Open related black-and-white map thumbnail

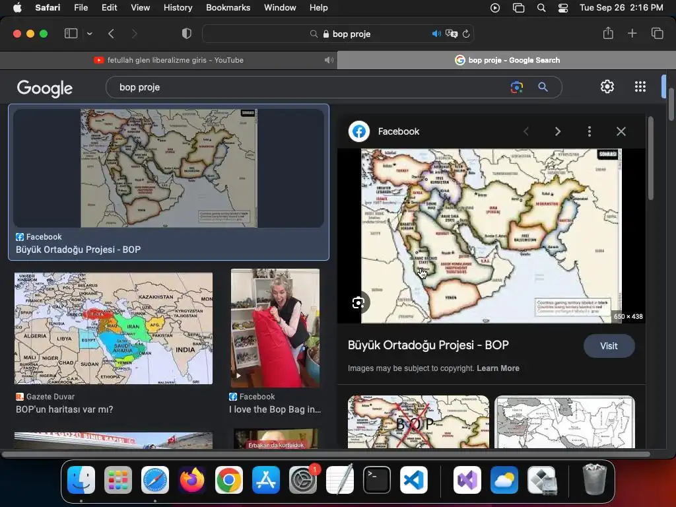pos(565,422)
